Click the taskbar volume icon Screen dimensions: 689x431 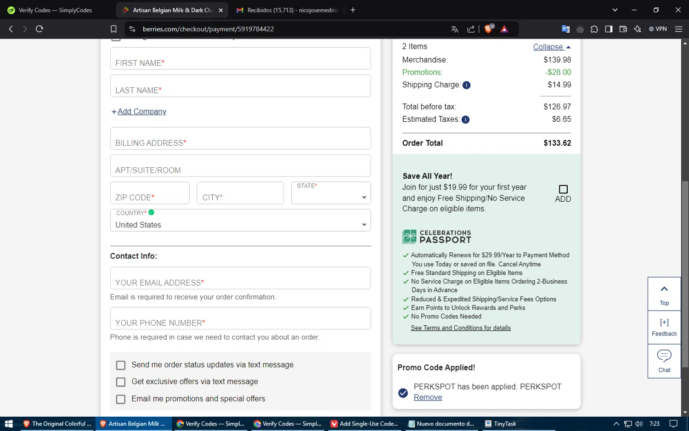(x=639, y=424)
